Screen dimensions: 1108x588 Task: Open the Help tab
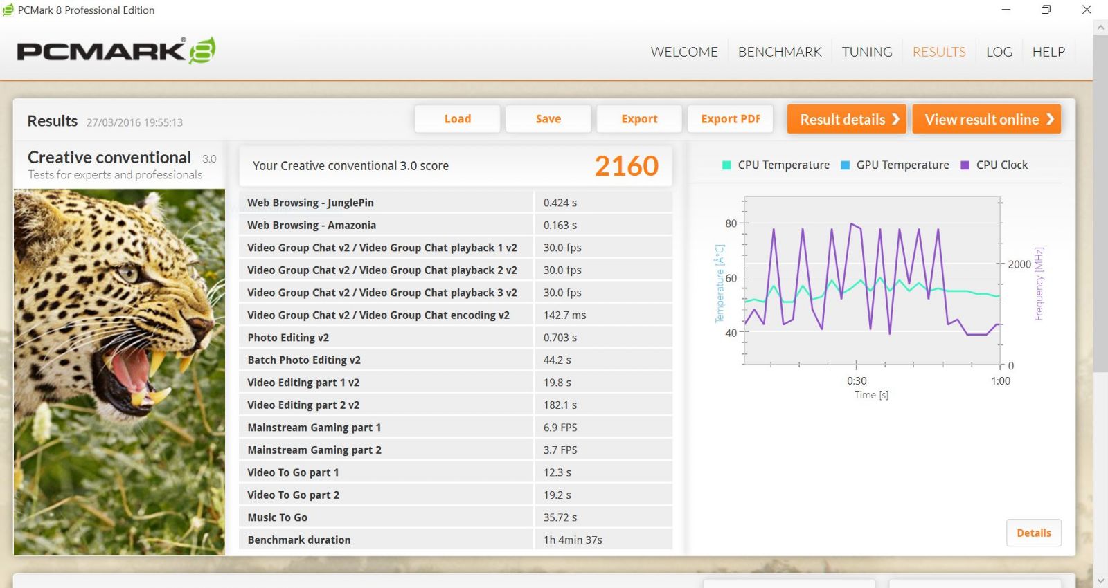click(1048, 52)
